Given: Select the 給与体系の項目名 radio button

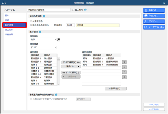Looking at the screenshot, I should [31, 25].
